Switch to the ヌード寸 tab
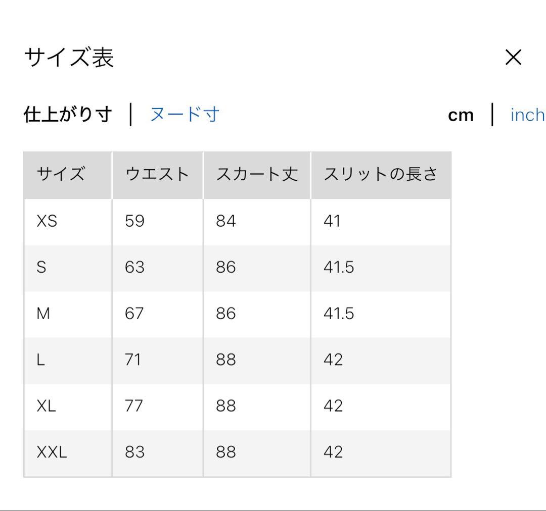The height and width of the screenshot is (511, 546). point(185,115)
